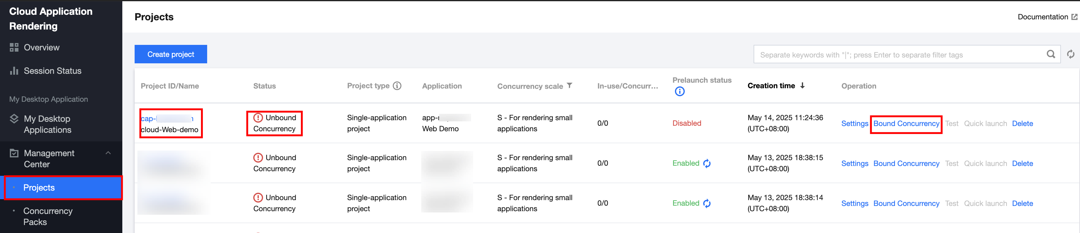Open the Concurrency scale filter icon

569,85
